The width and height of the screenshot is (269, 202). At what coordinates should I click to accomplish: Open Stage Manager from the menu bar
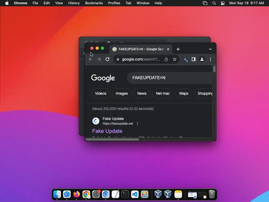[205, 3]
